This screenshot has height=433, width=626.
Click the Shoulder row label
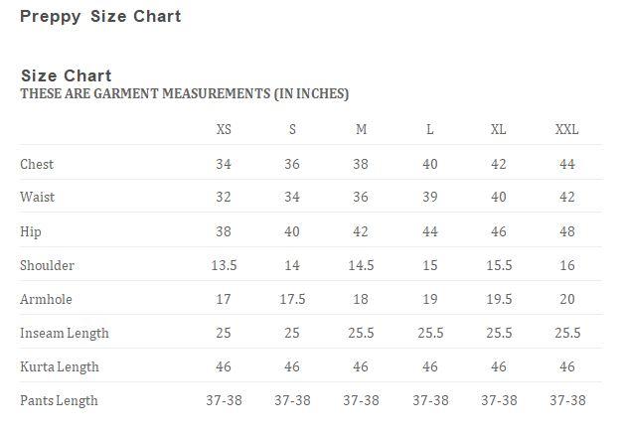click(x=47, y=265)
